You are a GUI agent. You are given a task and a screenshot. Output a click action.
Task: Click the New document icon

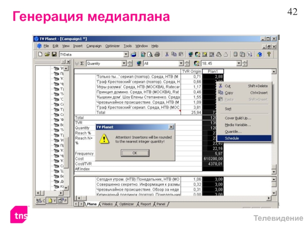pos(40,54)
